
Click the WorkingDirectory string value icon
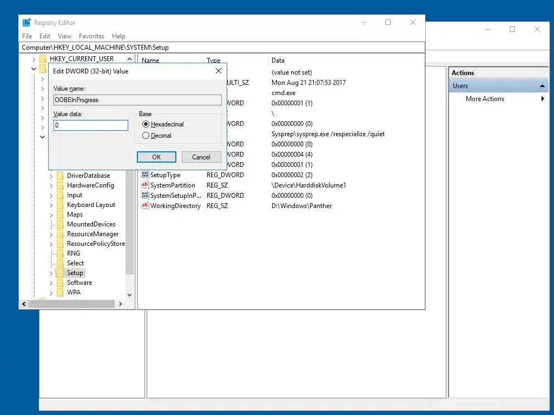pos(145,205)
